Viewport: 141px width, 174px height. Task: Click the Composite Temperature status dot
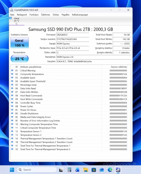tap(12, 74)
